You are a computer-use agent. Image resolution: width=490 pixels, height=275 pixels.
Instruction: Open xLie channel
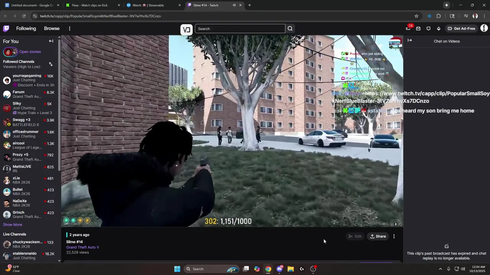coord(29,180)
